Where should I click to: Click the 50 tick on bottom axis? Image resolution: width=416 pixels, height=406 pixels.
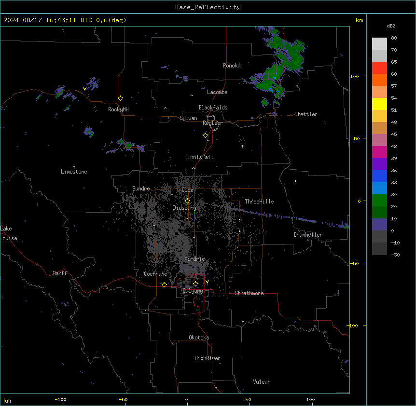[248, 399]
